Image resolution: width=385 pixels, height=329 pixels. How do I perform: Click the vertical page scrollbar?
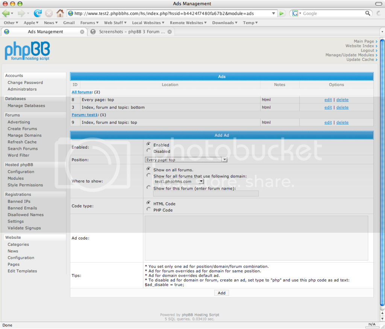pos(382,169)
